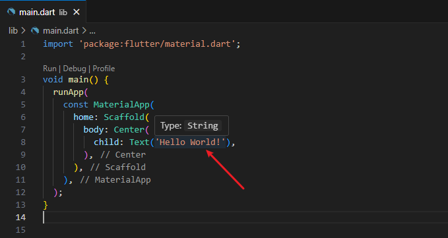The width and height of the screenshot is (448, 238).
Task: Click the child parameter on line 8
Action: [x=106, y=142]
